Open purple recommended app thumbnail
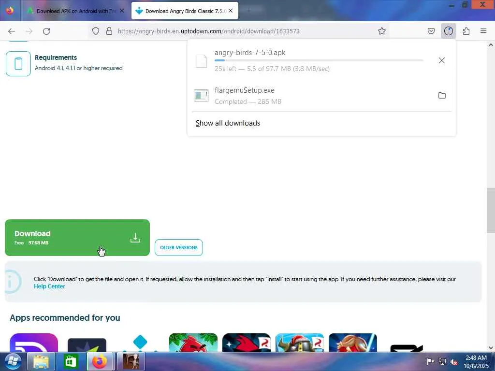Screen dimensions: 495x371 [x=34, y=342]
